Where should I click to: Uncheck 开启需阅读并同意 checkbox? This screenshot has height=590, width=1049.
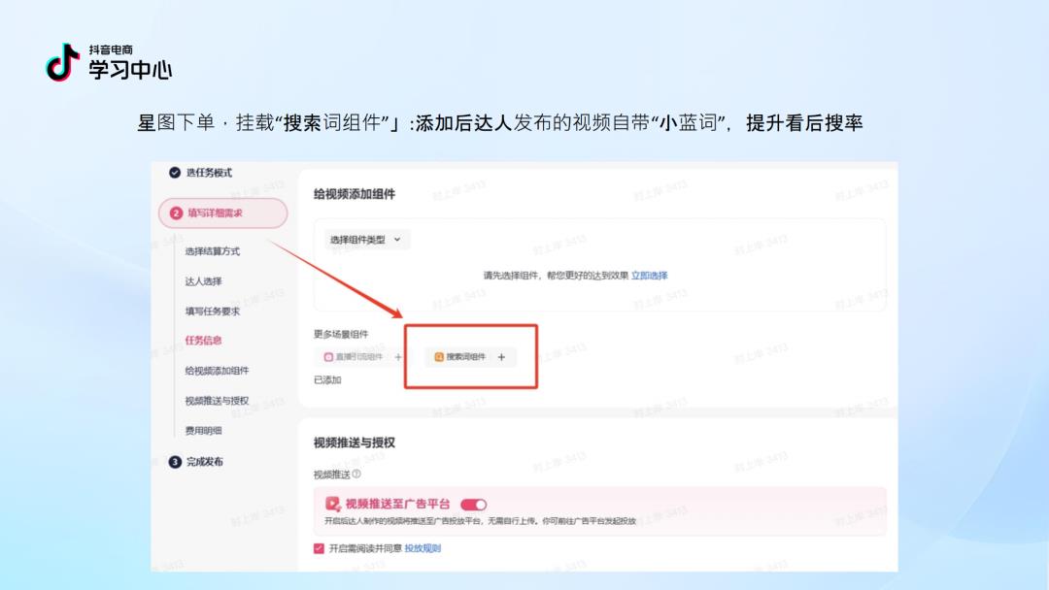[x=319, y=548]
